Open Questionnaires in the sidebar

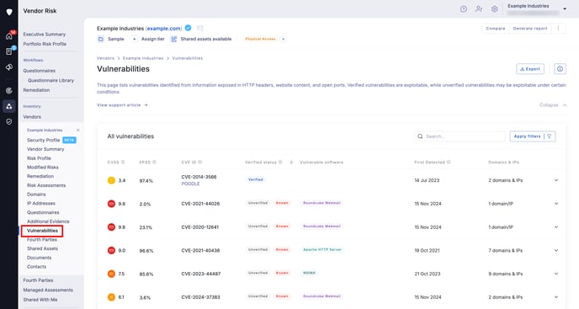coord(40,71)
